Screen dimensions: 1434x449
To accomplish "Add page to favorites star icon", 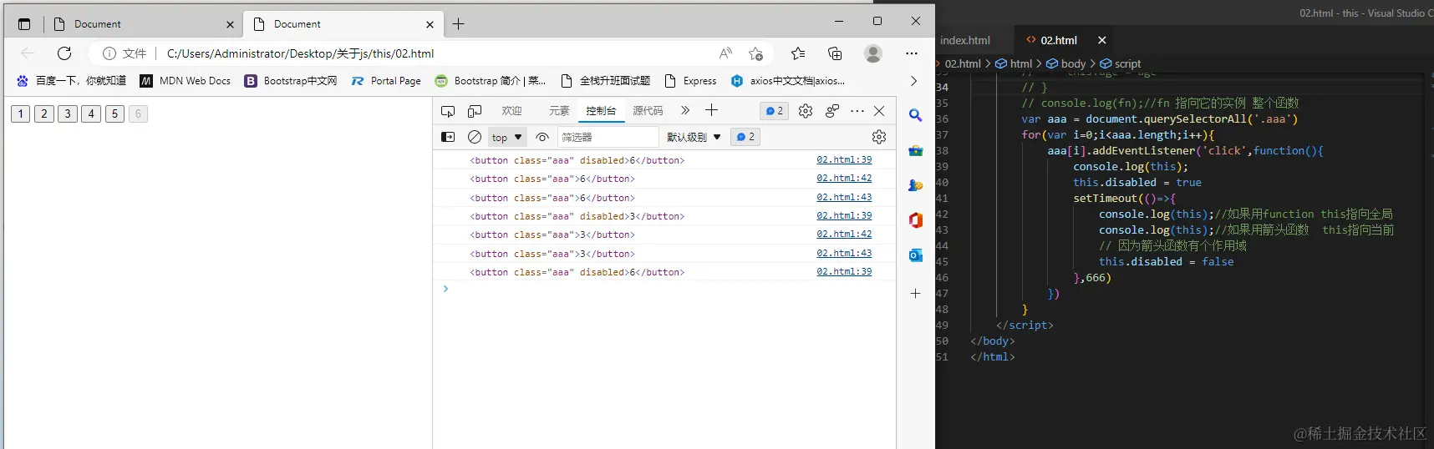I will [756, 53].
